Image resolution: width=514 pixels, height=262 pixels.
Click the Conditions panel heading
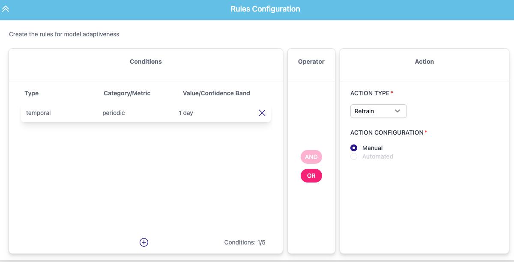[146, 62]
